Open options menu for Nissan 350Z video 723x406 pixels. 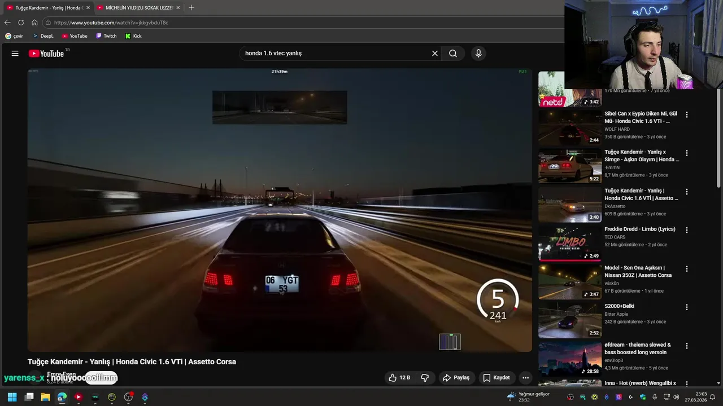tap(687, 269)
